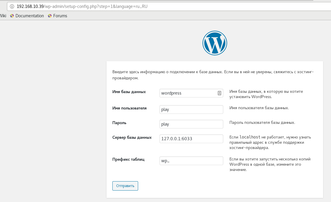Click the autofill icon in database name field
This screenshot has height=202, width=331.
[x=219, y=93]
